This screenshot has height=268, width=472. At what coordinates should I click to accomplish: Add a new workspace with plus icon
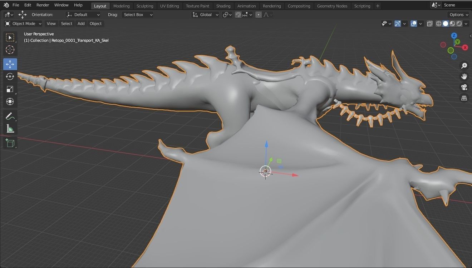pyautogui.click(x=378, y=6)
